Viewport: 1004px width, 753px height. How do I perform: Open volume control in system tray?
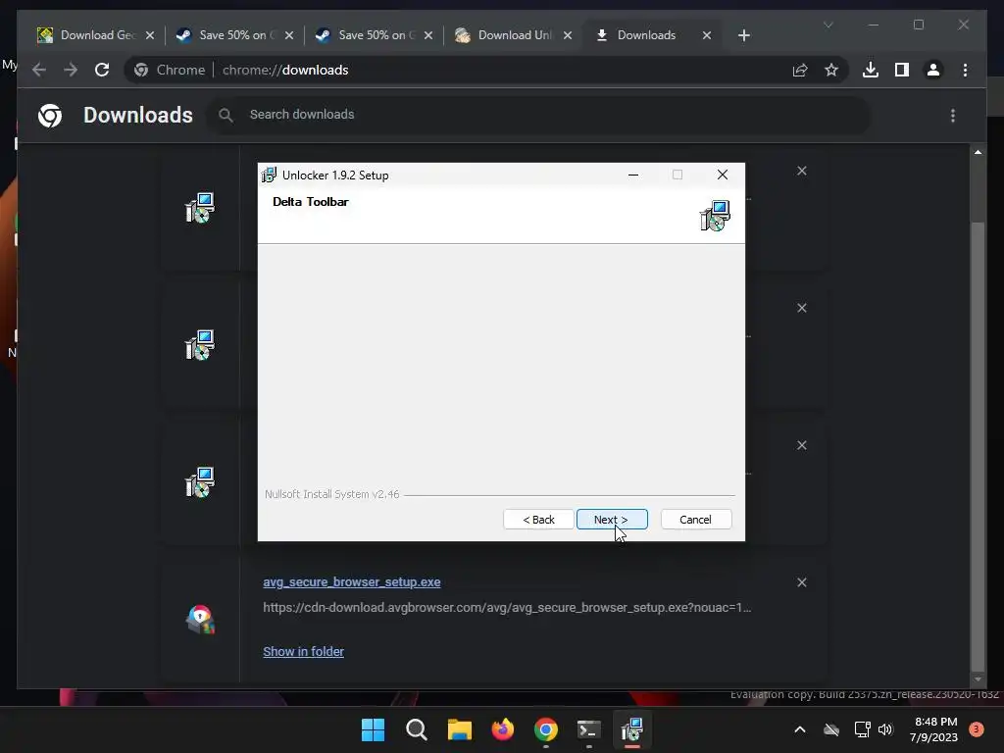coord(885,729)
